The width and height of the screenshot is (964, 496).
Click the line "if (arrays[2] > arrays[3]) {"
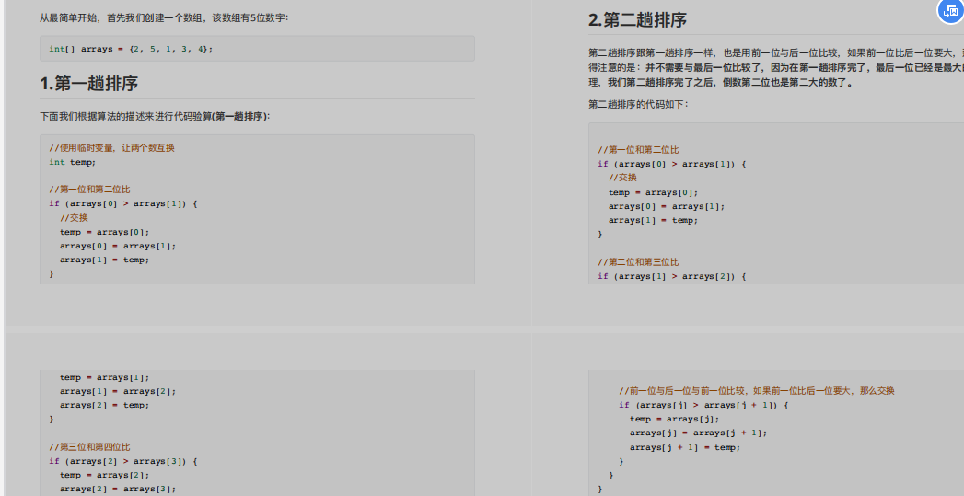point(123,461)
